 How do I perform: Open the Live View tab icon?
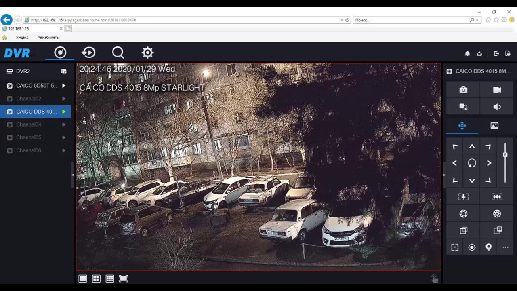pyautogui.click(x=60, y=53)
